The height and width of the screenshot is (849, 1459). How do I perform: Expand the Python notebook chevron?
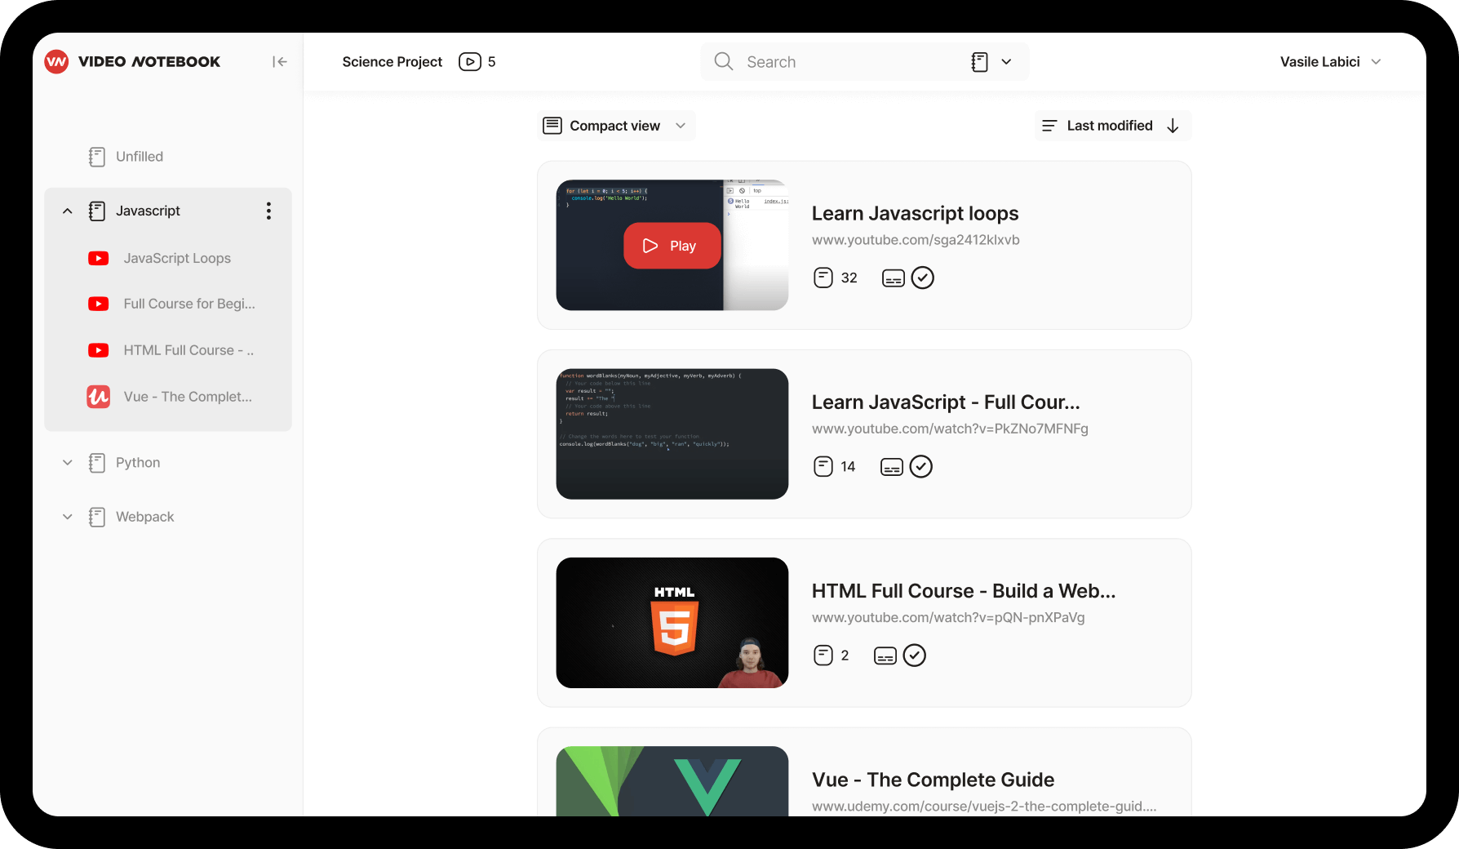point(68,462)
